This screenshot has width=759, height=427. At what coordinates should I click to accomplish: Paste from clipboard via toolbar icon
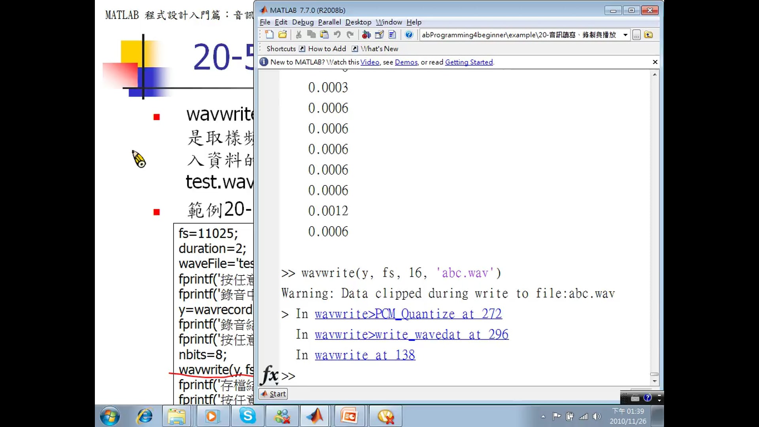324,35
